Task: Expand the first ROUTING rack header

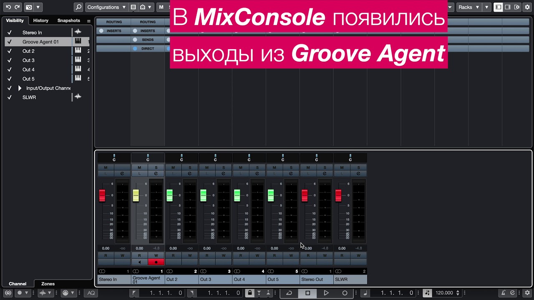Action: pyautogui.click(x=113, y=22)
